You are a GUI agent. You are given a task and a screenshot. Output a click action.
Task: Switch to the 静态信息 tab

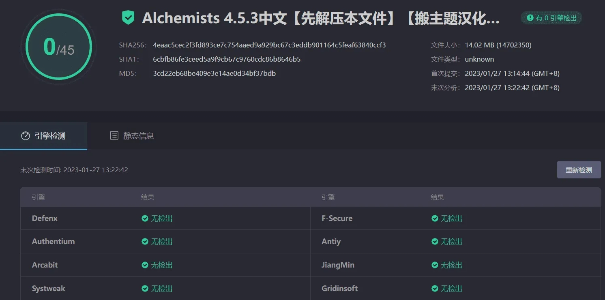(132, 136)
